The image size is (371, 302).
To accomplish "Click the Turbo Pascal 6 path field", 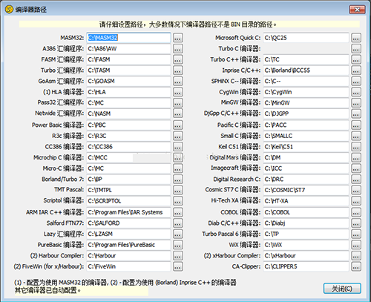I will pos(306,234).
